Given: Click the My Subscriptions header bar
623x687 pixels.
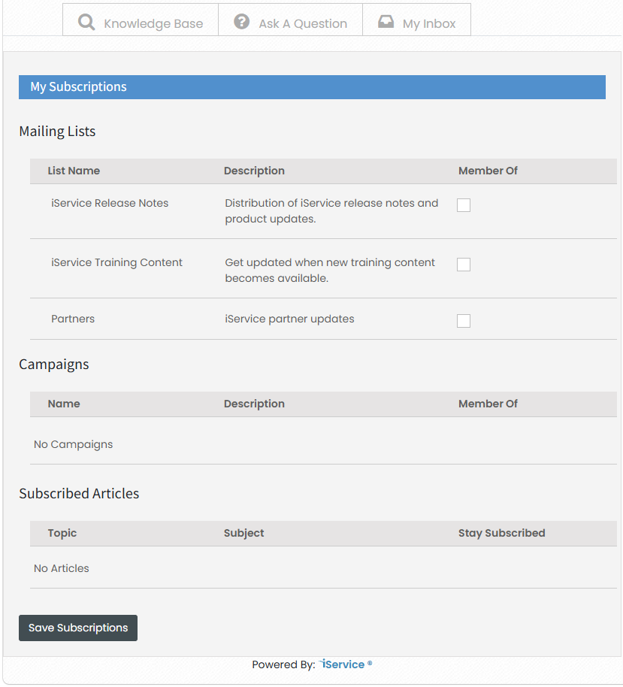Looking at the screenshot, I should tap(312, 86).
